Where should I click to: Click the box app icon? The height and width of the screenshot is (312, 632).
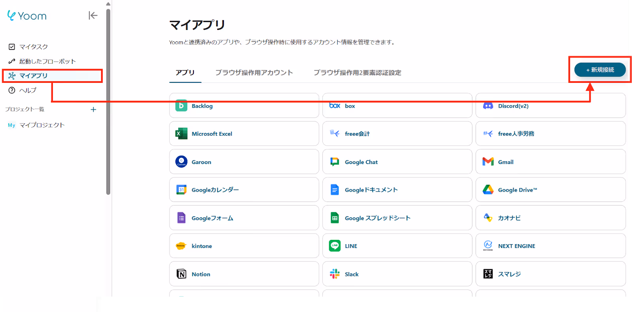click(x=335, y=105)
